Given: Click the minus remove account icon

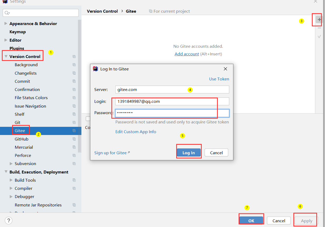Looking at the screenshot, I should tap(319, 28).
